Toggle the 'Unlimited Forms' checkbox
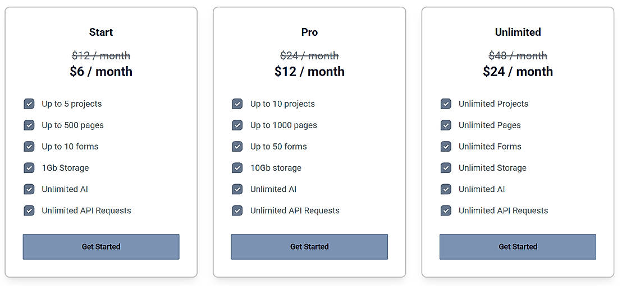622x286 pixels. [446, 147]
